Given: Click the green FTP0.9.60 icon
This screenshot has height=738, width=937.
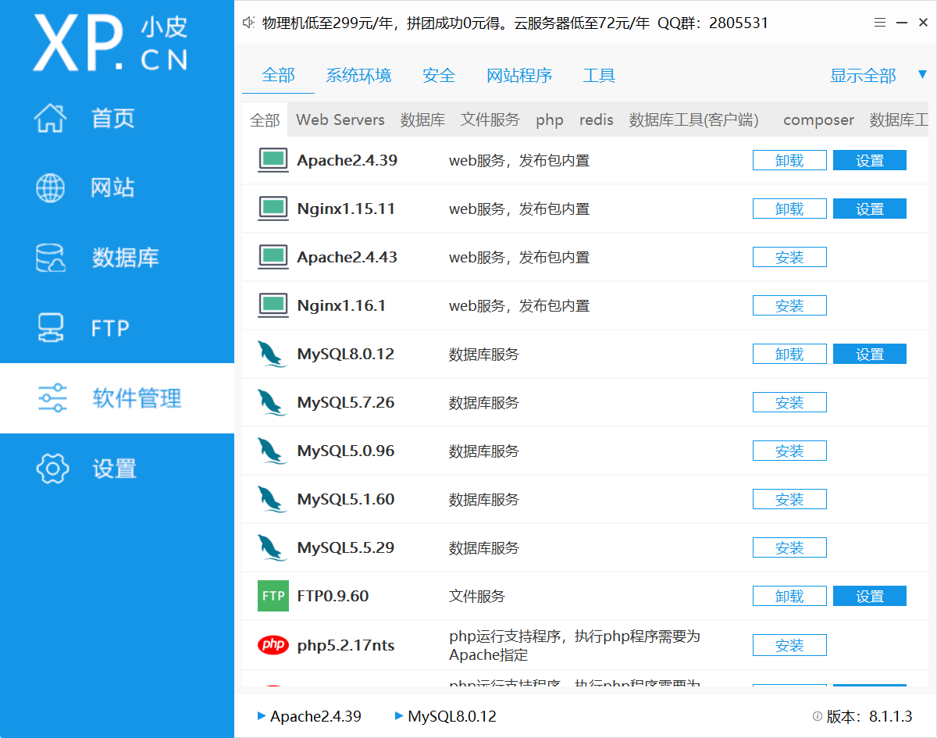Looking at the screenshot, I should [x=273, y=597].
